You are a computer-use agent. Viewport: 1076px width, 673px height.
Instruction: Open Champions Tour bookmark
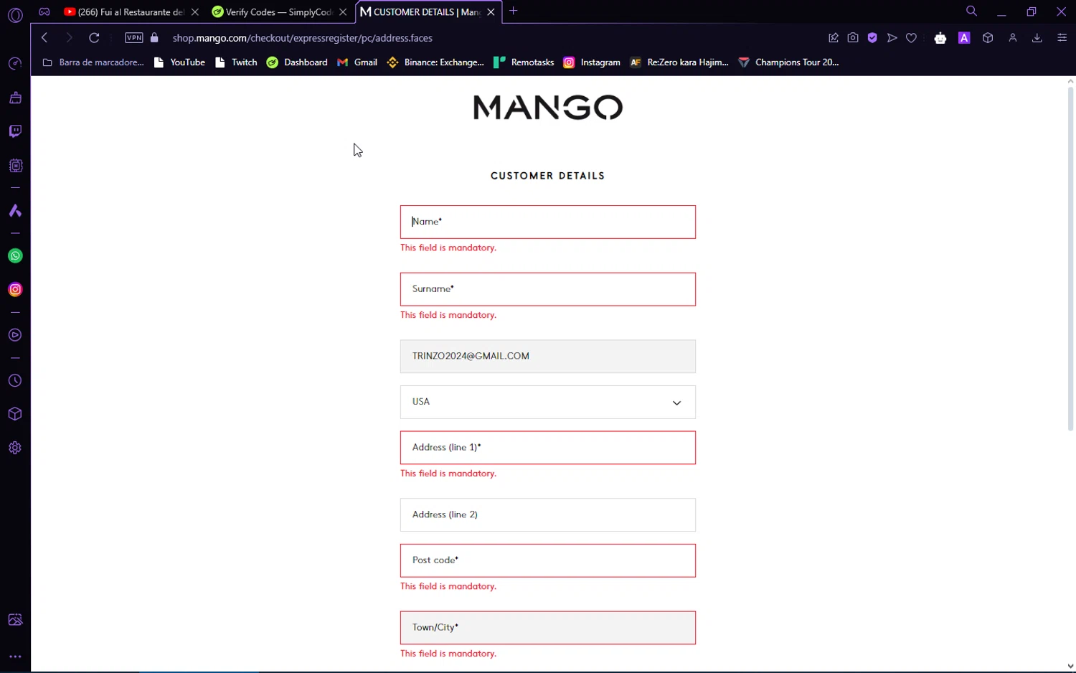(788, 62)
